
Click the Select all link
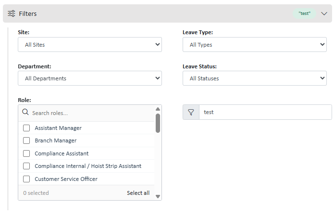[138, 193]
